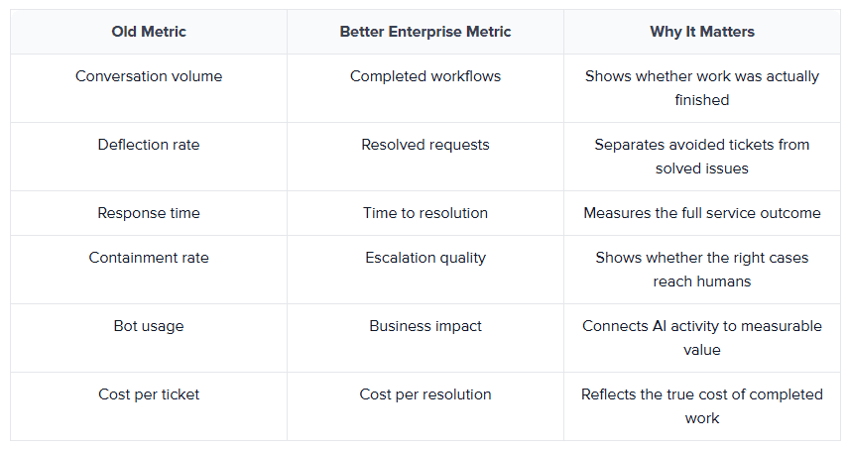Select the Response time cell
This screenshot has height=449, width=848.
pos(149,213)
